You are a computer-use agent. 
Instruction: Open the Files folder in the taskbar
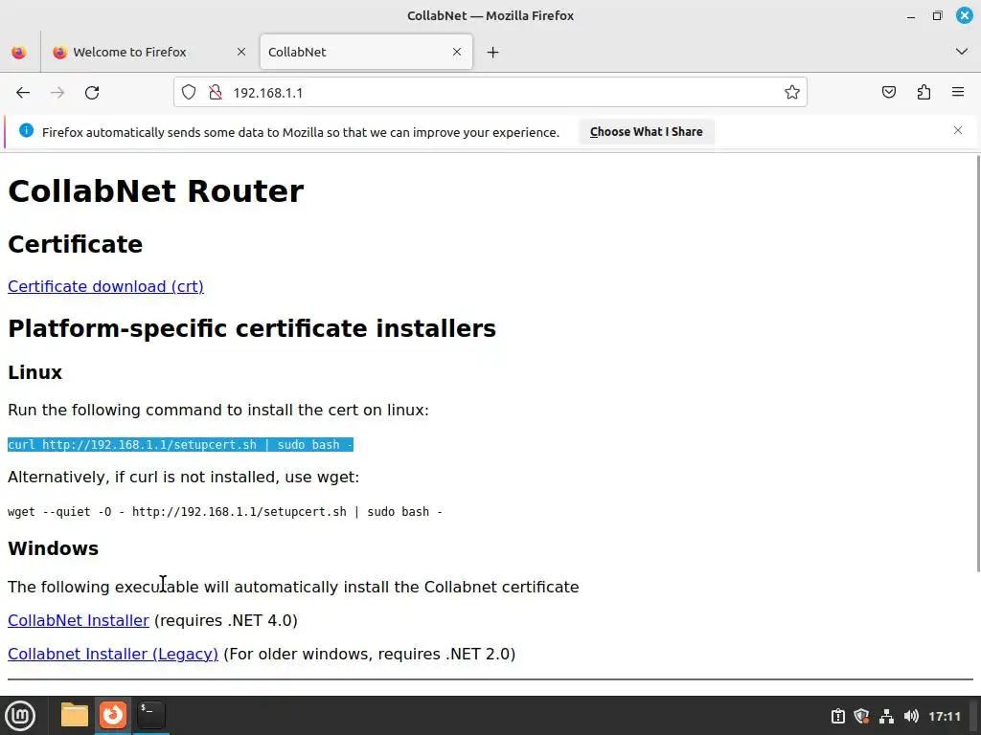[x=75, y=715]
